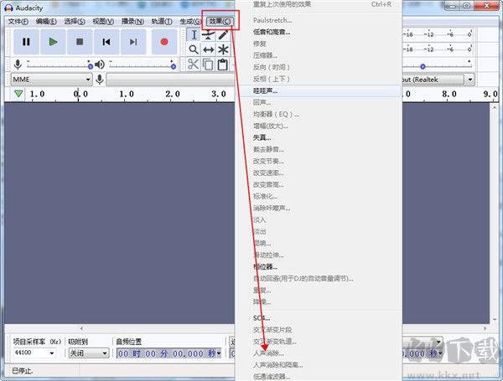
Task: Click the microphone icon next to MME dropdown
Action: coord(100,80)
